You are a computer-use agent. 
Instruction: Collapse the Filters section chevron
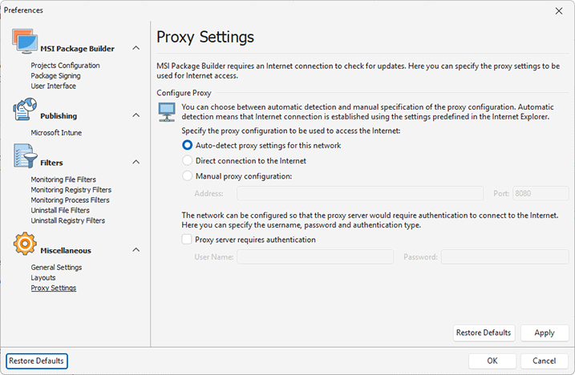click(136, 163)
